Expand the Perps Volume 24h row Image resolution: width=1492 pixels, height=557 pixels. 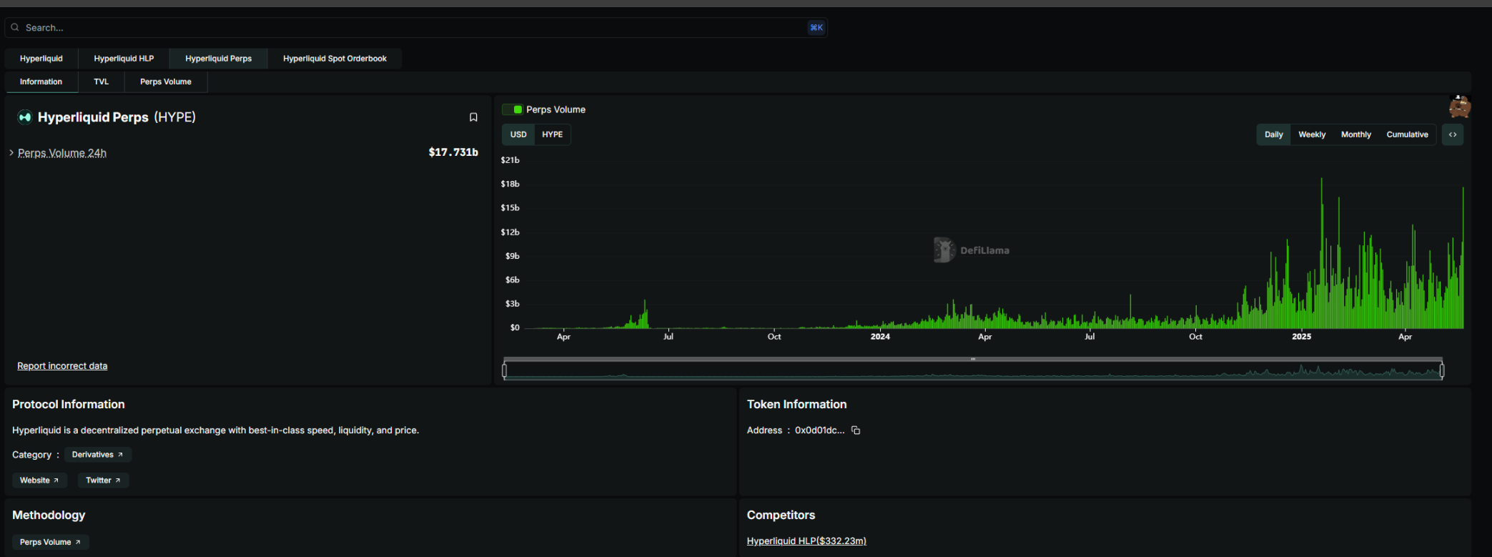click(11, 153)
